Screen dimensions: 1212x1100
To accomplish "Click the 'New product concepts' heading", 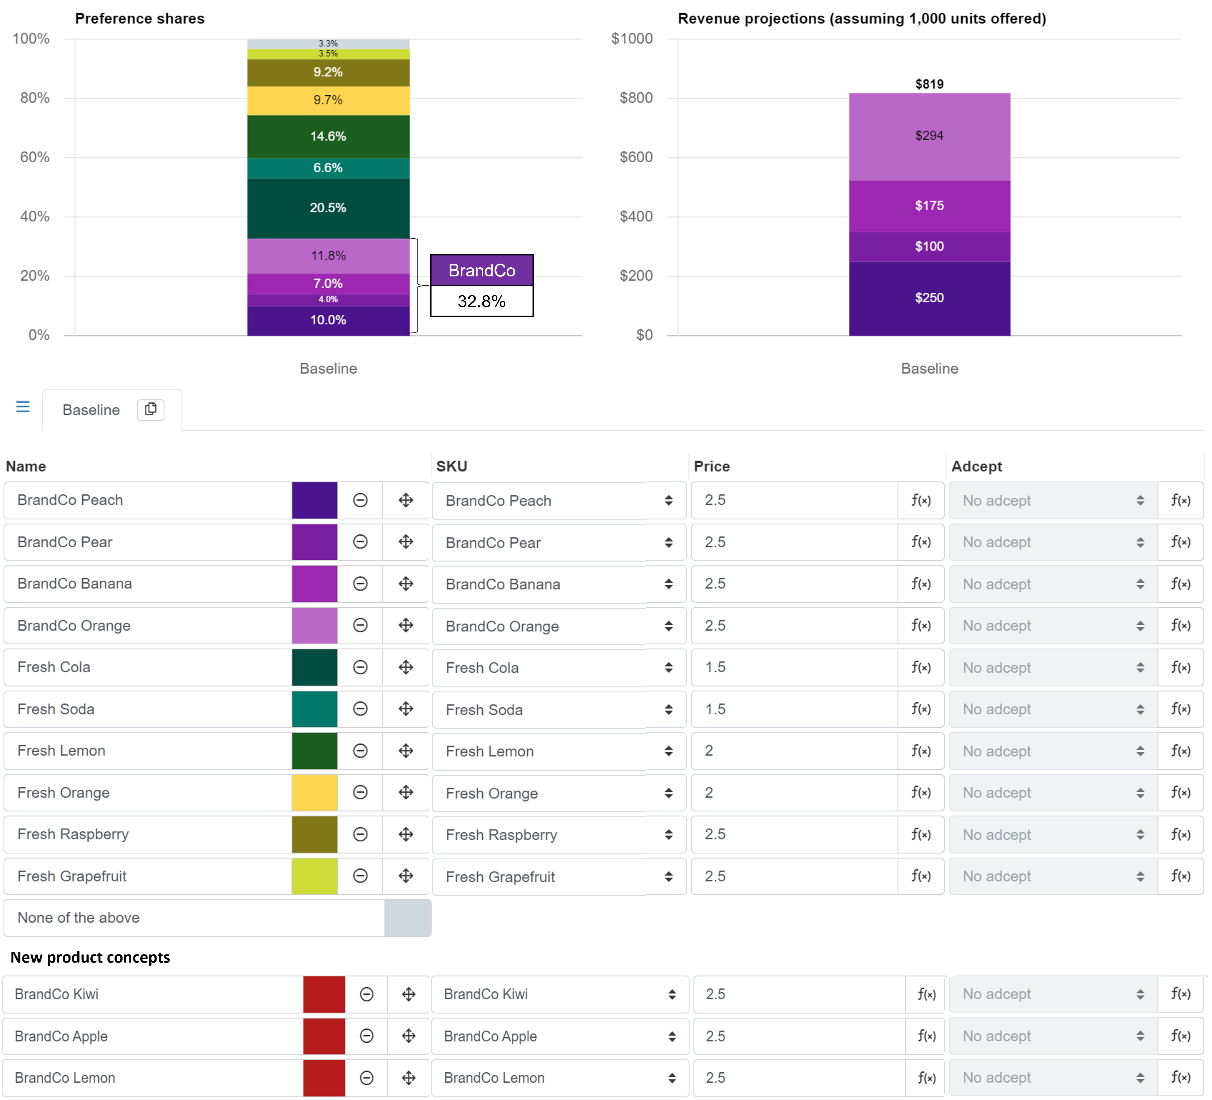I will tap(90, 957).
